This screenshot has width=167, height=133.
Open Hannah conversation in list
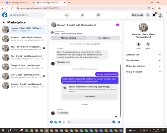[23, 30]
